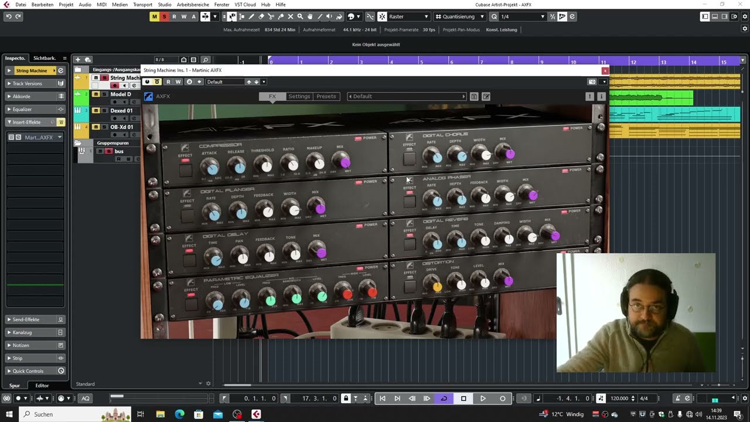Toggle plugin bypass button in AXFX window
The height and width of the screenshot is (422, 750).
(157, 81)
